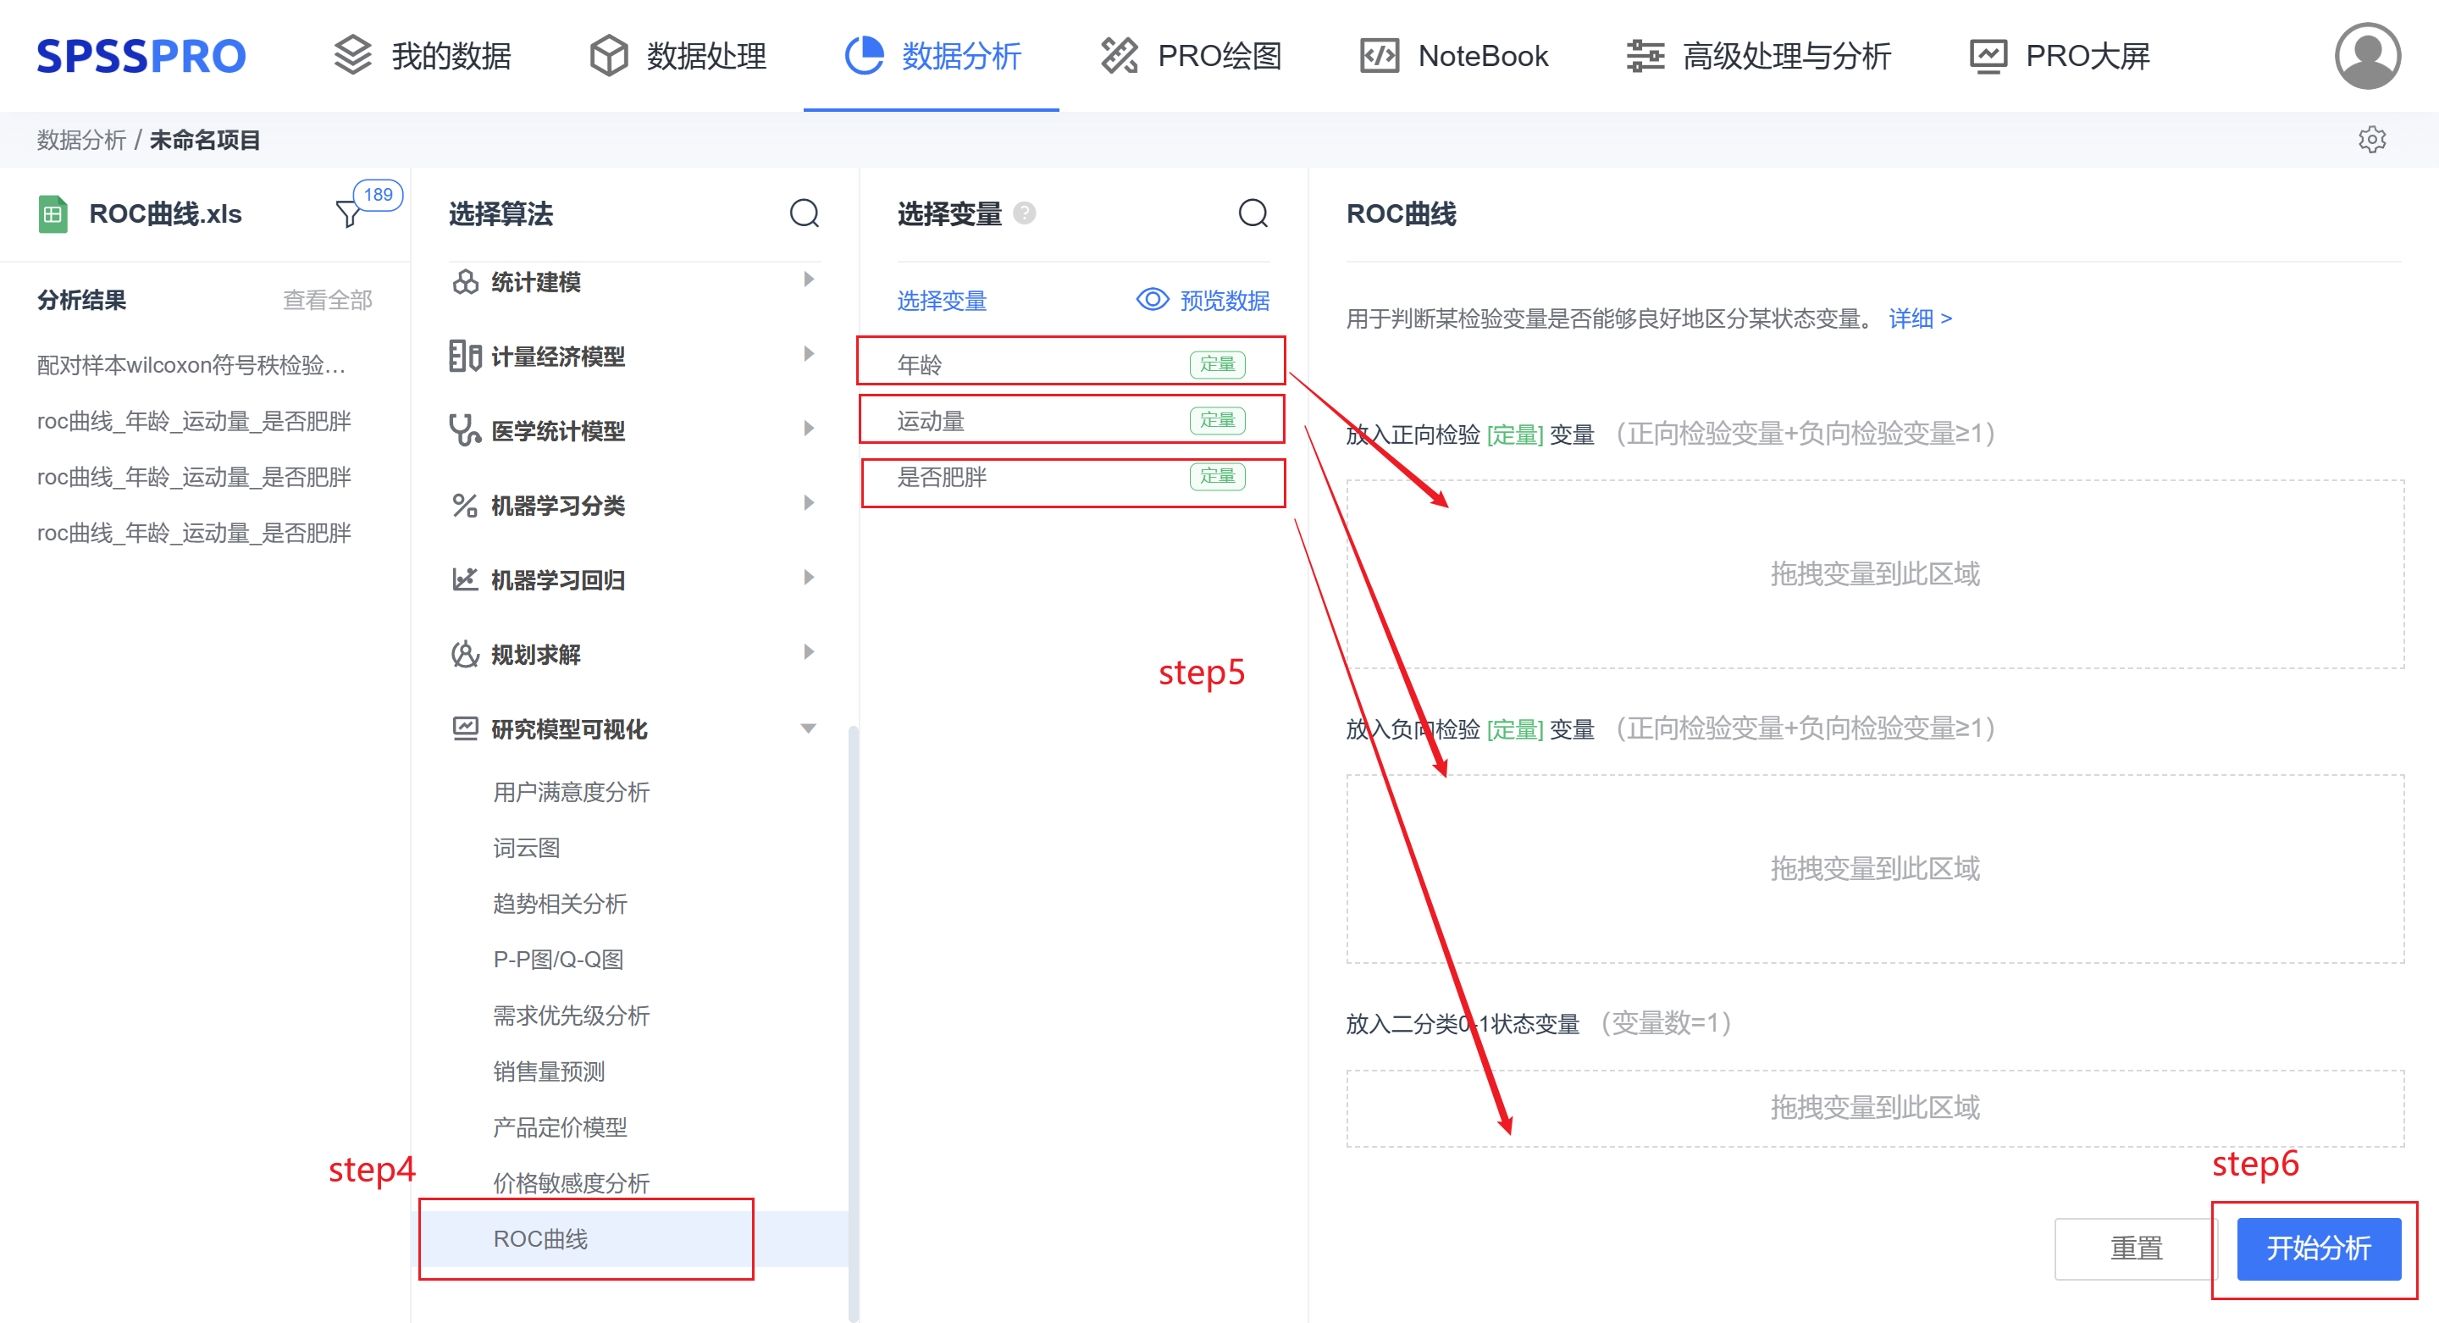Expand the 规划求解 arrow
The width and height of the screenshot is (2439, 1323).
click(x=809, y=652)
